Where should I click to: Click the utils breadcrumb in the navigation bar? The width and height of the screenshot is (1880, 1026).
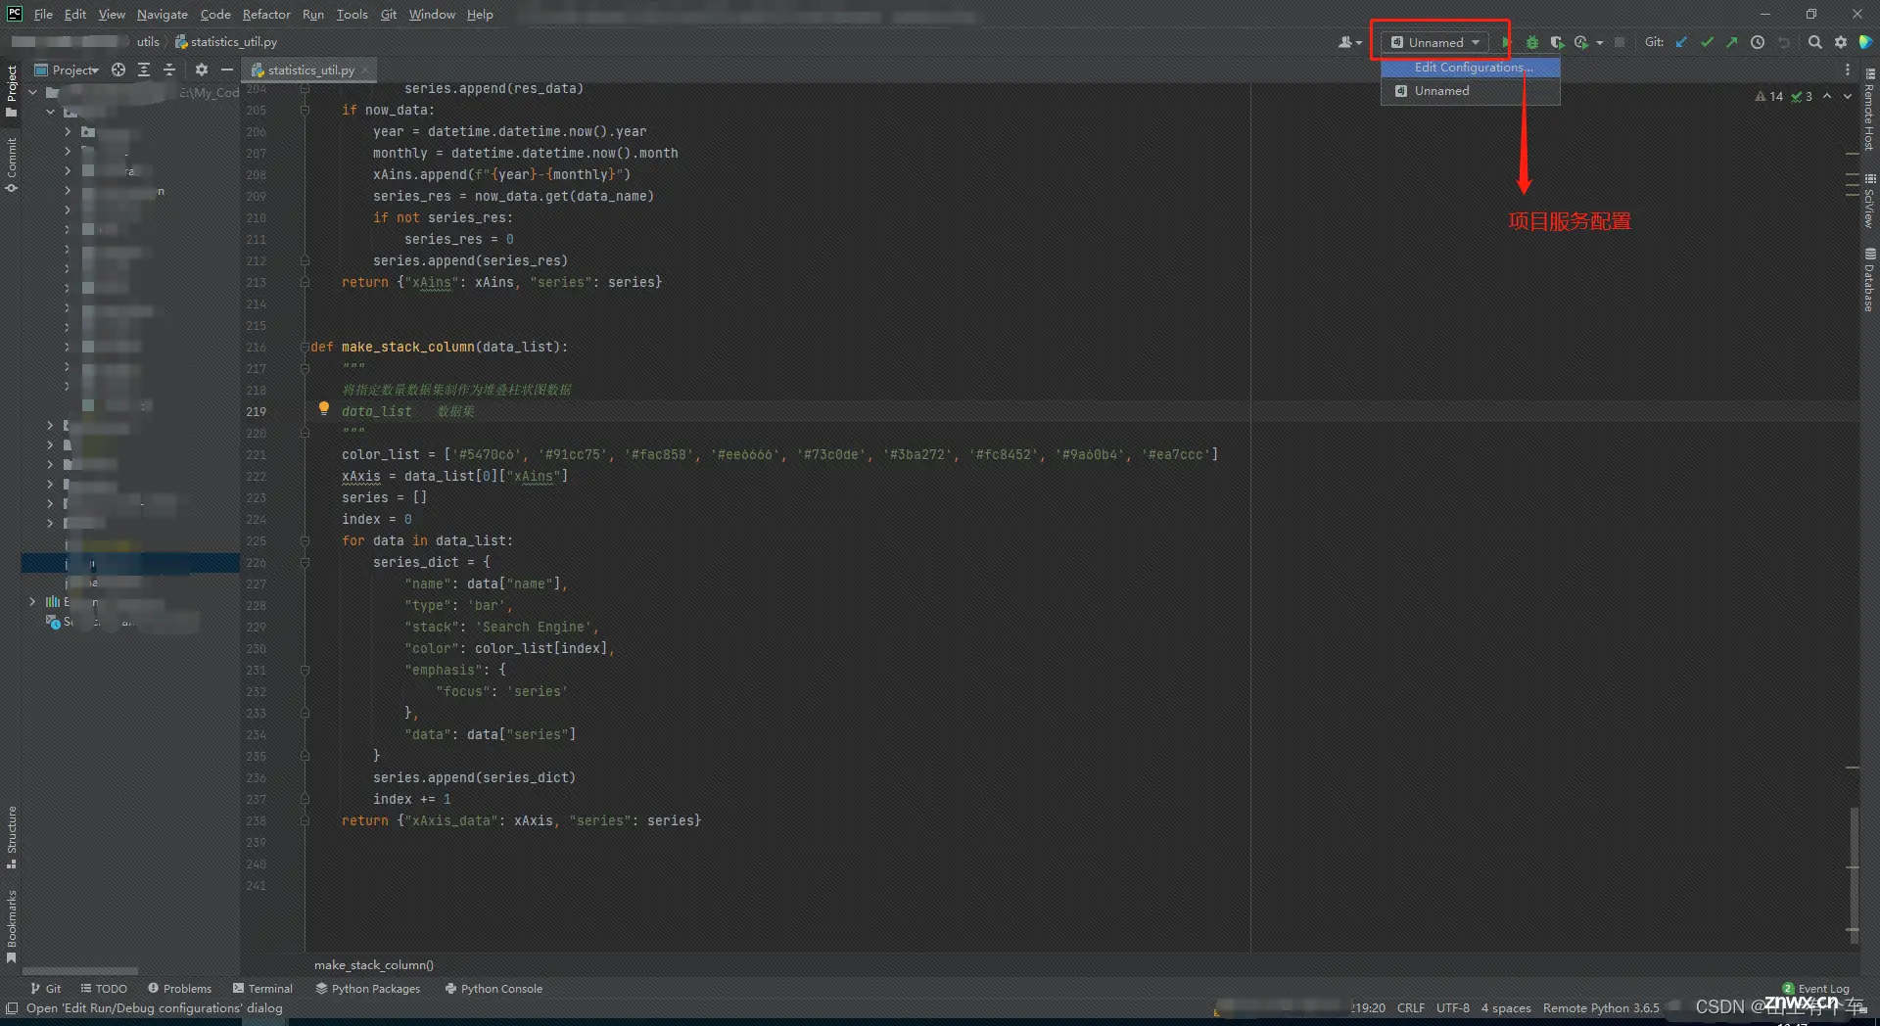[x=148, y=41]
